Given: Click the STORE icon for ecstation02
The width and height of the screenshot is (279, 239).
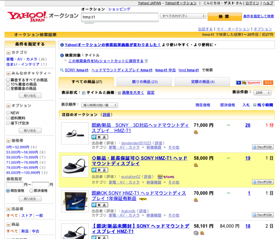Looking at the screenshot, I should (166, 177).
